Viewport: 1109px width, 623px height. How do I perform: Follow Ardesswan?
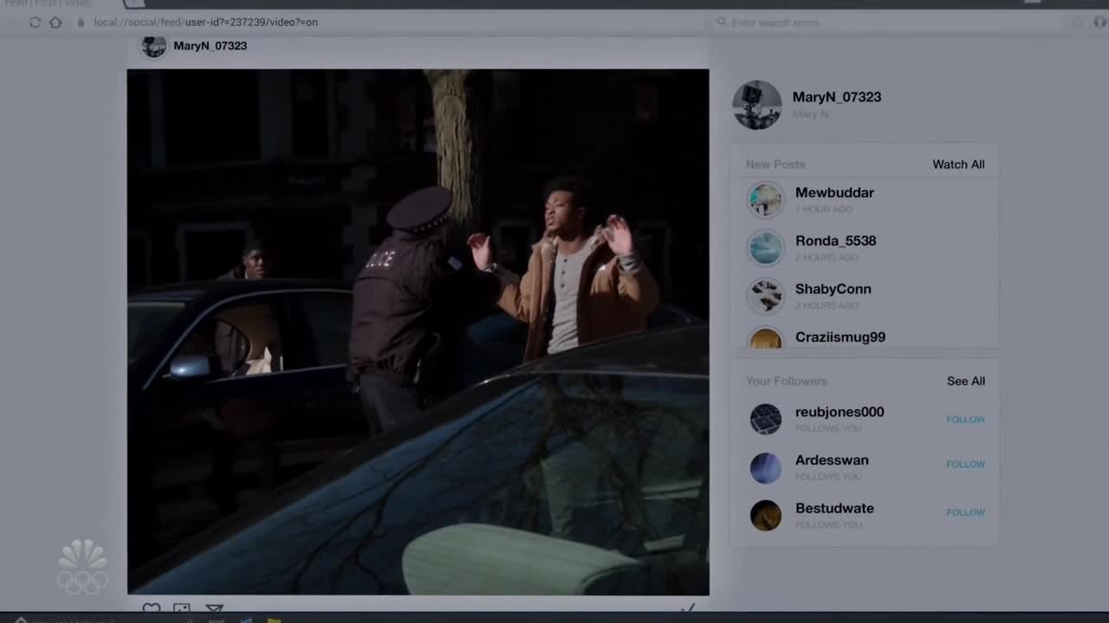pyautogui.click(x=965, y=464)
